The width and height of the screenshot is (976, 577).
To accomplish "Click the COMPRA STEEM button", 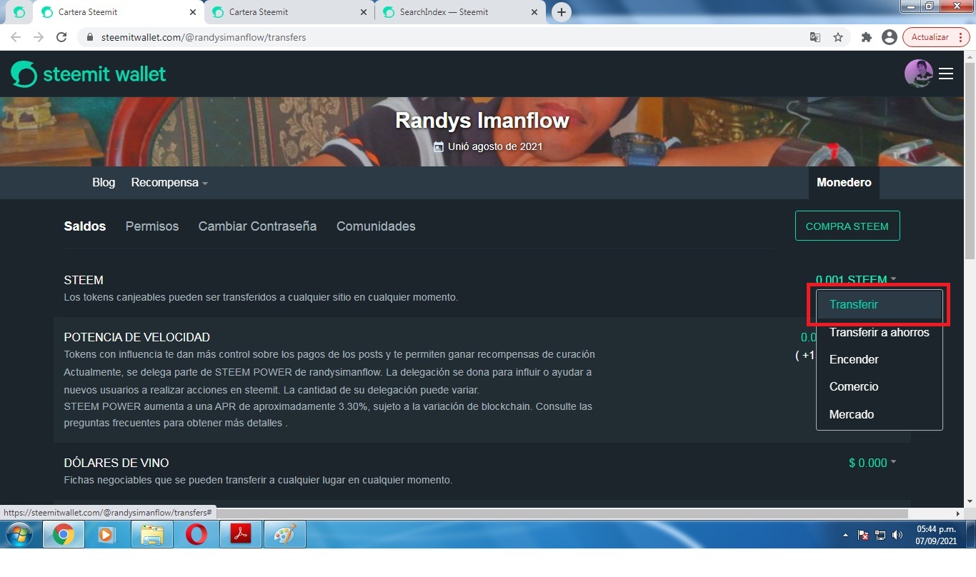I will [847, 226].
